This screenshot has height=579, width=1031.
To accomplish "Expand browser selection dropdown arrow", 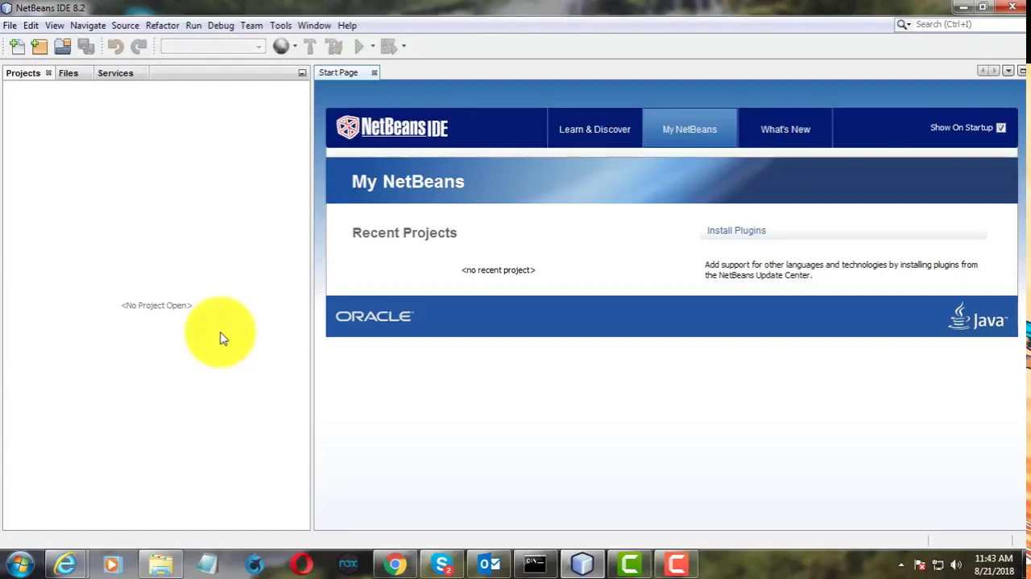I will (295, 47).
